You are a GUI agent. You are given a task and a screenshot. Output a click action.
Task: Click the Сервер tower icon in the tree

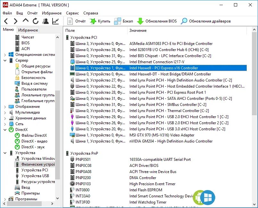[11, 60]
